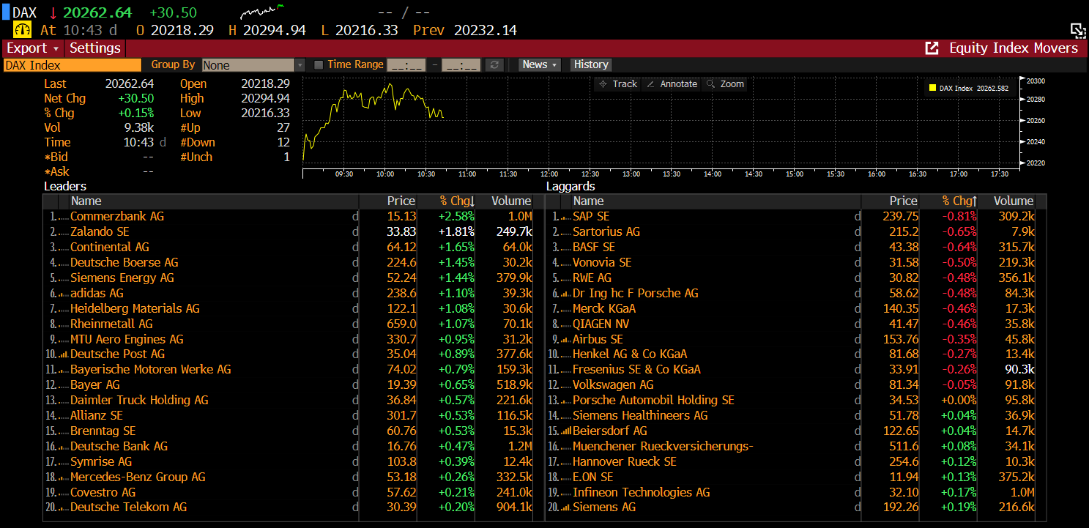Click the yellow DAX Index legend swatch
Screen dimensions: 1089x528
[932, 88]
